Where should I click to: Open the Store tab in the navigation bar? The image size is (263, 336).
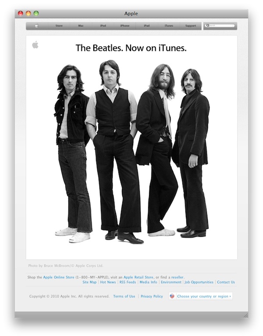59,26
